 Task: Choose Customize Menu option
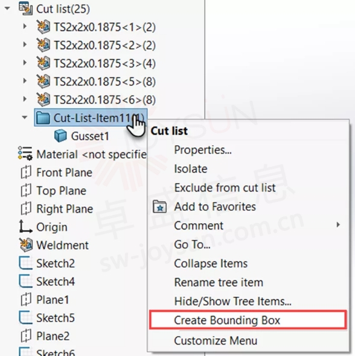pos(216,340)
